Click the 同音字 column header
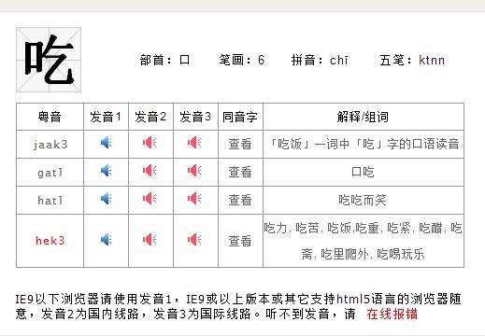Viewport: 485px width, 336px height. 240,117
